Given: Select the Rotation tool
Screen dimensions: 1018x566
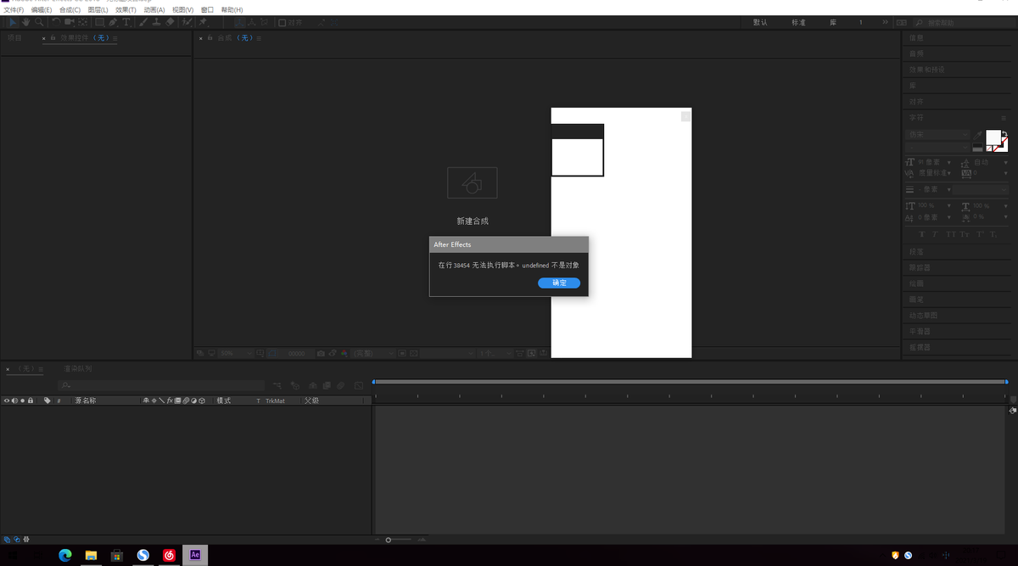Looking at the screenshot, I should pyautogui.click(x=56, y=22).
